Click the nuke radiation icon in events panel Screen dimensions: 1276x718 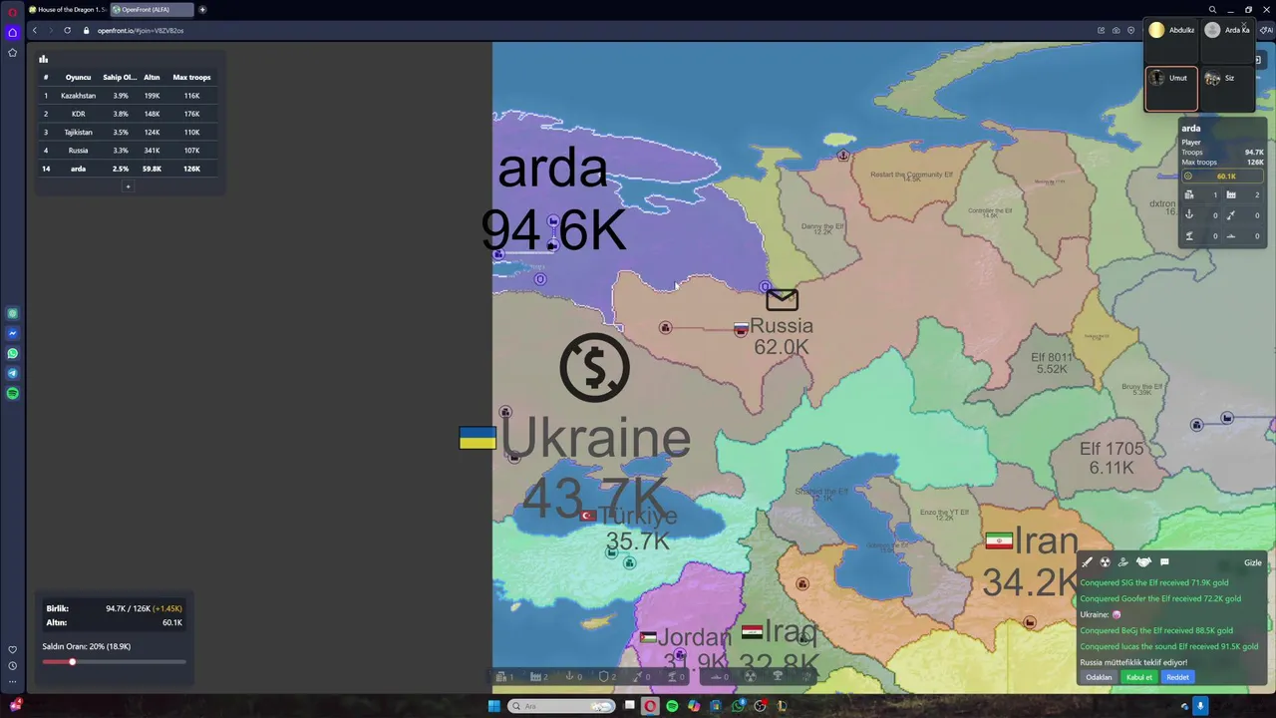click(x=1105, y=562)
